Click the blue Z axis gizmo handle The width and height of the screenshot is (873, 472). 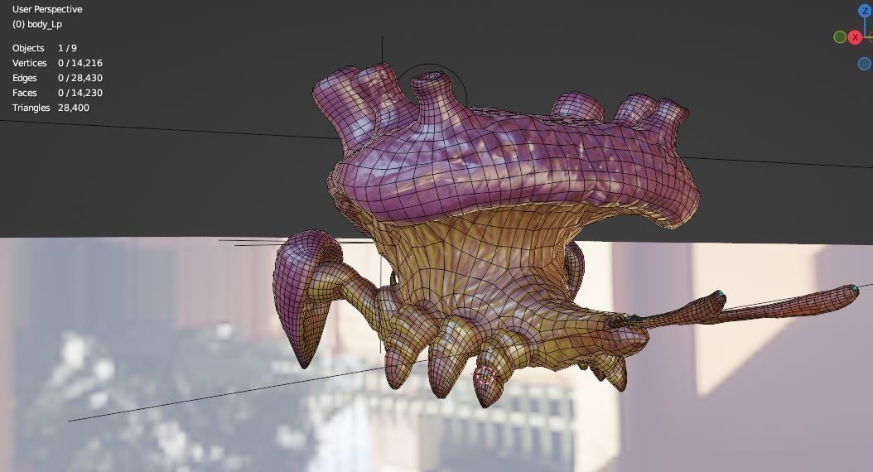[865, 11]
